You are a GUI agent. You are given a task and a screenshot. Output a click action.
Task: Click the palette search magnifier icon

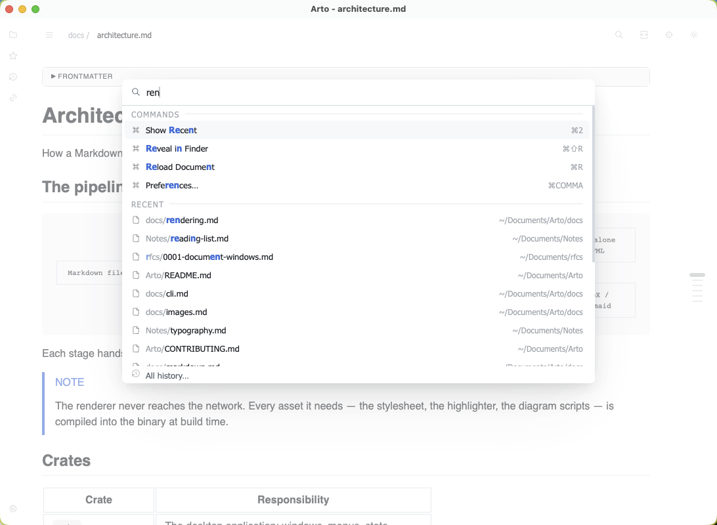pos(136,92)
